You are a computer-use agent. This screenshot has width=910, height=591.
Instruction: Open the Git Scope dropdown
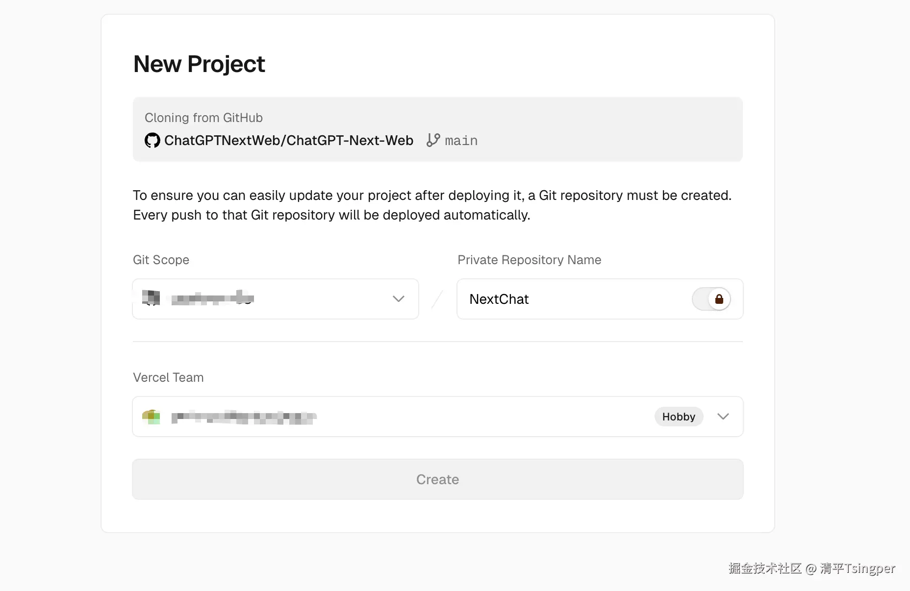[275, 299]
